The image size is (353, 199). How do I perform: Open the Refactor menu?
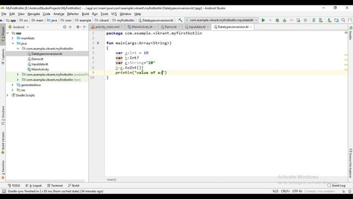click(x=73, y=14)
